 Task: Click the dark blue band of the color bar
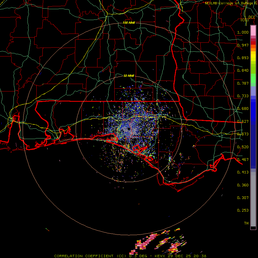(x=253, y=146)
